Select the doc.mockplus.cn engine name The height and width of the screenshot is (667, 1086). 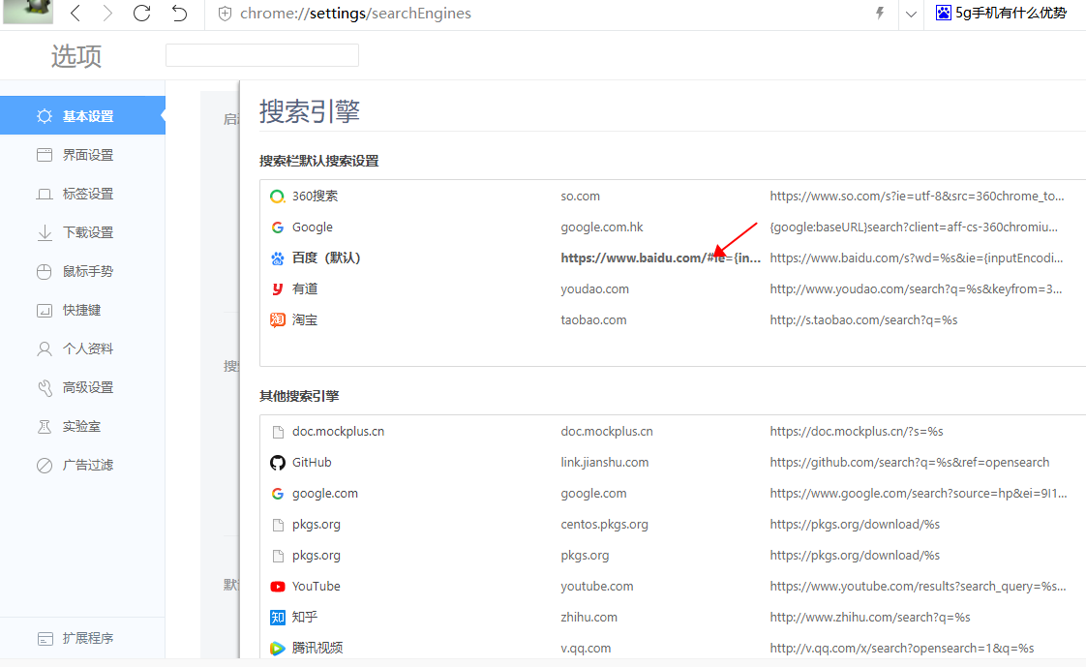pos(338,432)
